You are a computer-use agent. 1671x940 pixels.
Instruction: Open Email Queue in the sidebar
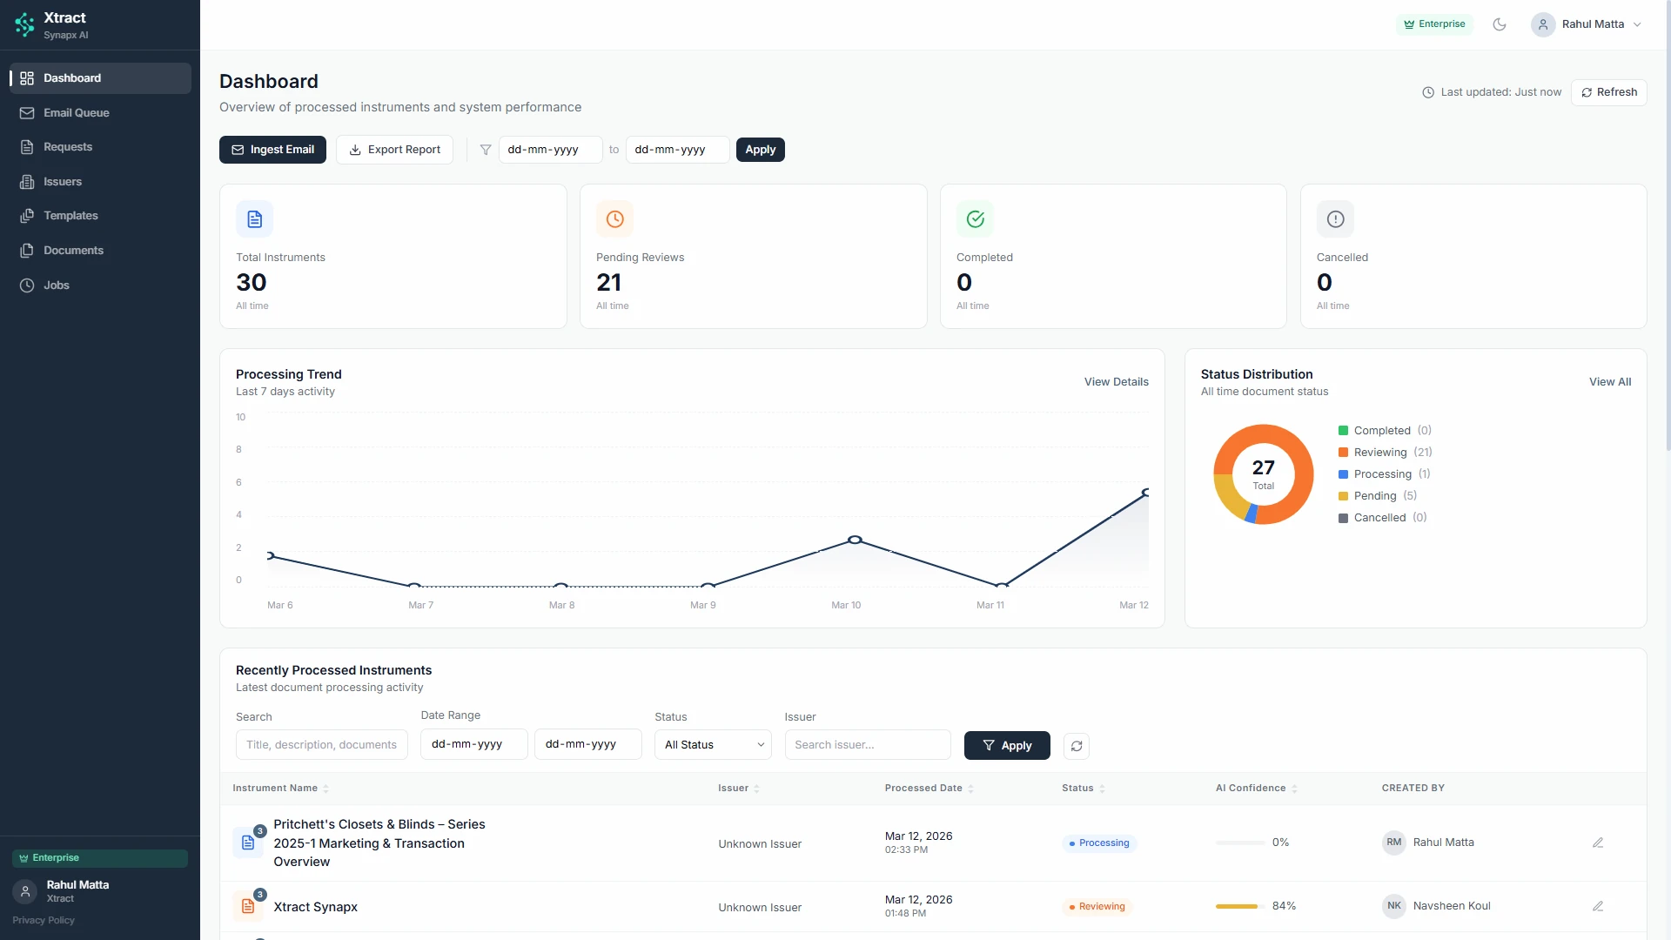[x=77, y=113]
